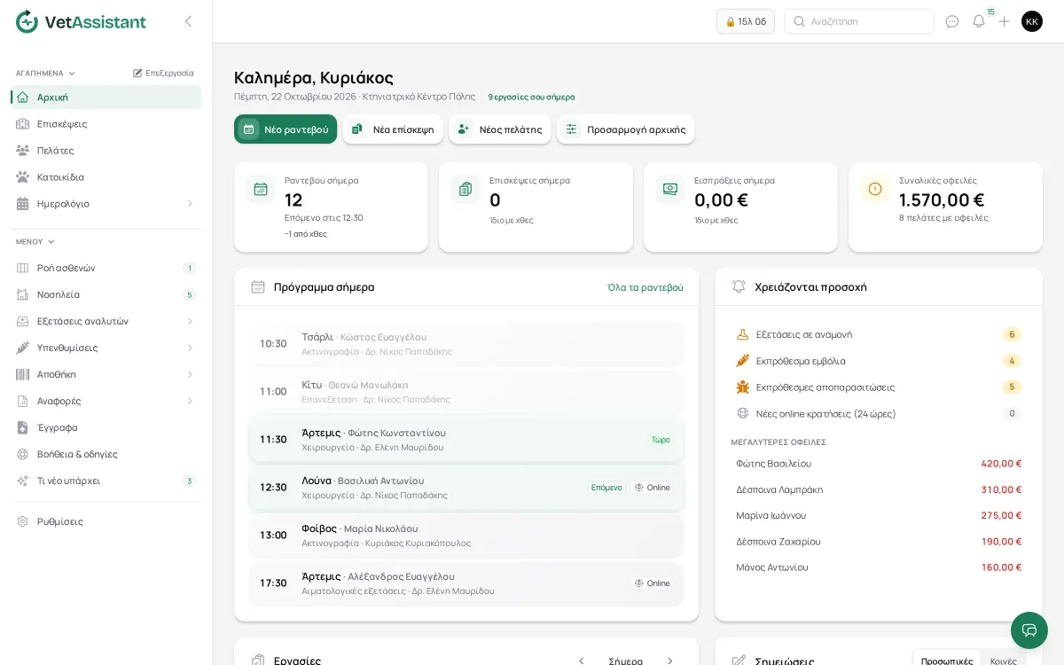1064x665 pixels.
Task: Click the Νέο ραντεβού button
Action: 286,129
